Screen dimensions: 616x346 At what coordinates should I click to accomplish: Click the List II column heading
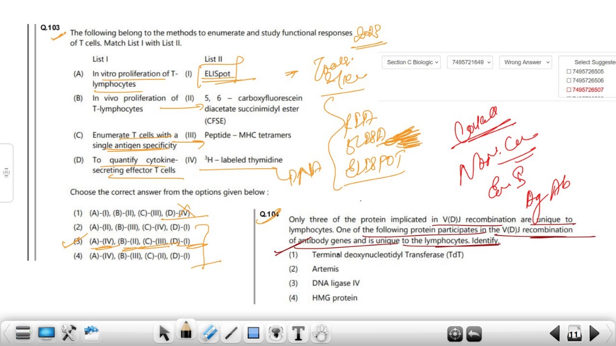[x=213, y=59]
